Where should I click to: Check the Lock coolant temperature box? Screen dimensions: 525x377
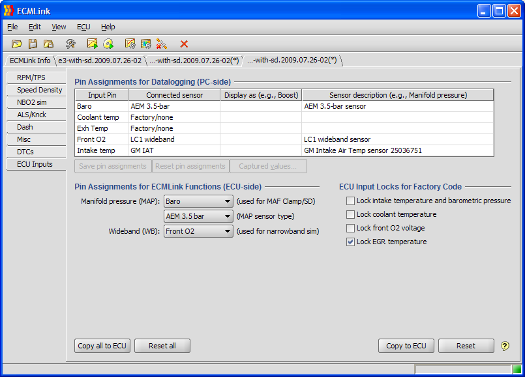pyautogui.click(x=351, y=215)
